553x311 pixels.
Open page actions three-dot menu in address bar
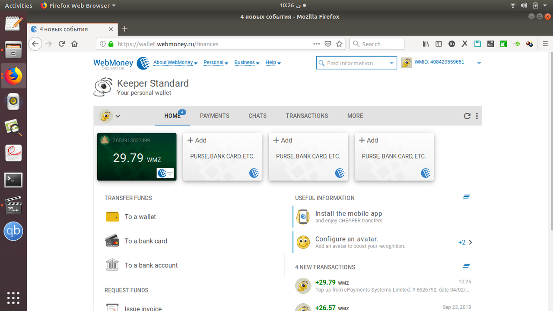point(316,44)
